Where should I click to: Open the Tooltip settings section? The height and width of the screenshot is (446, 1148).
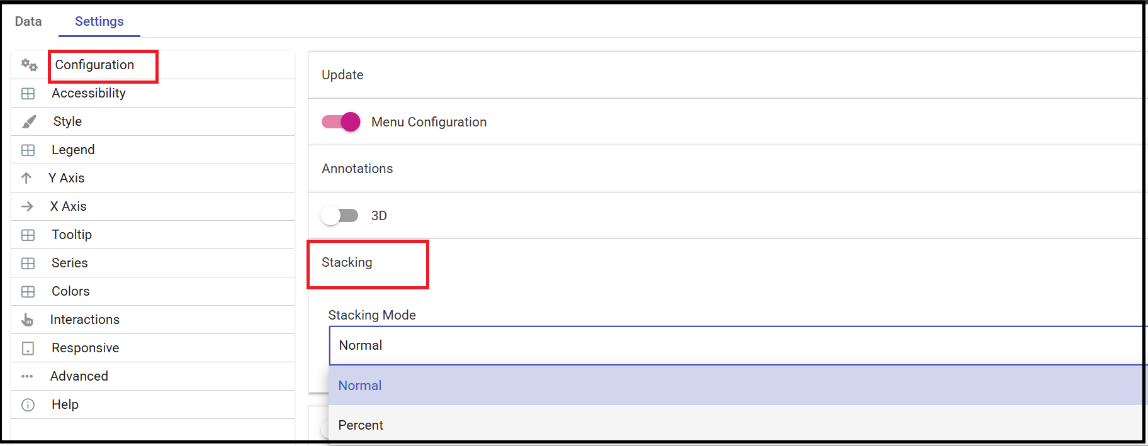tap(153, 235)
